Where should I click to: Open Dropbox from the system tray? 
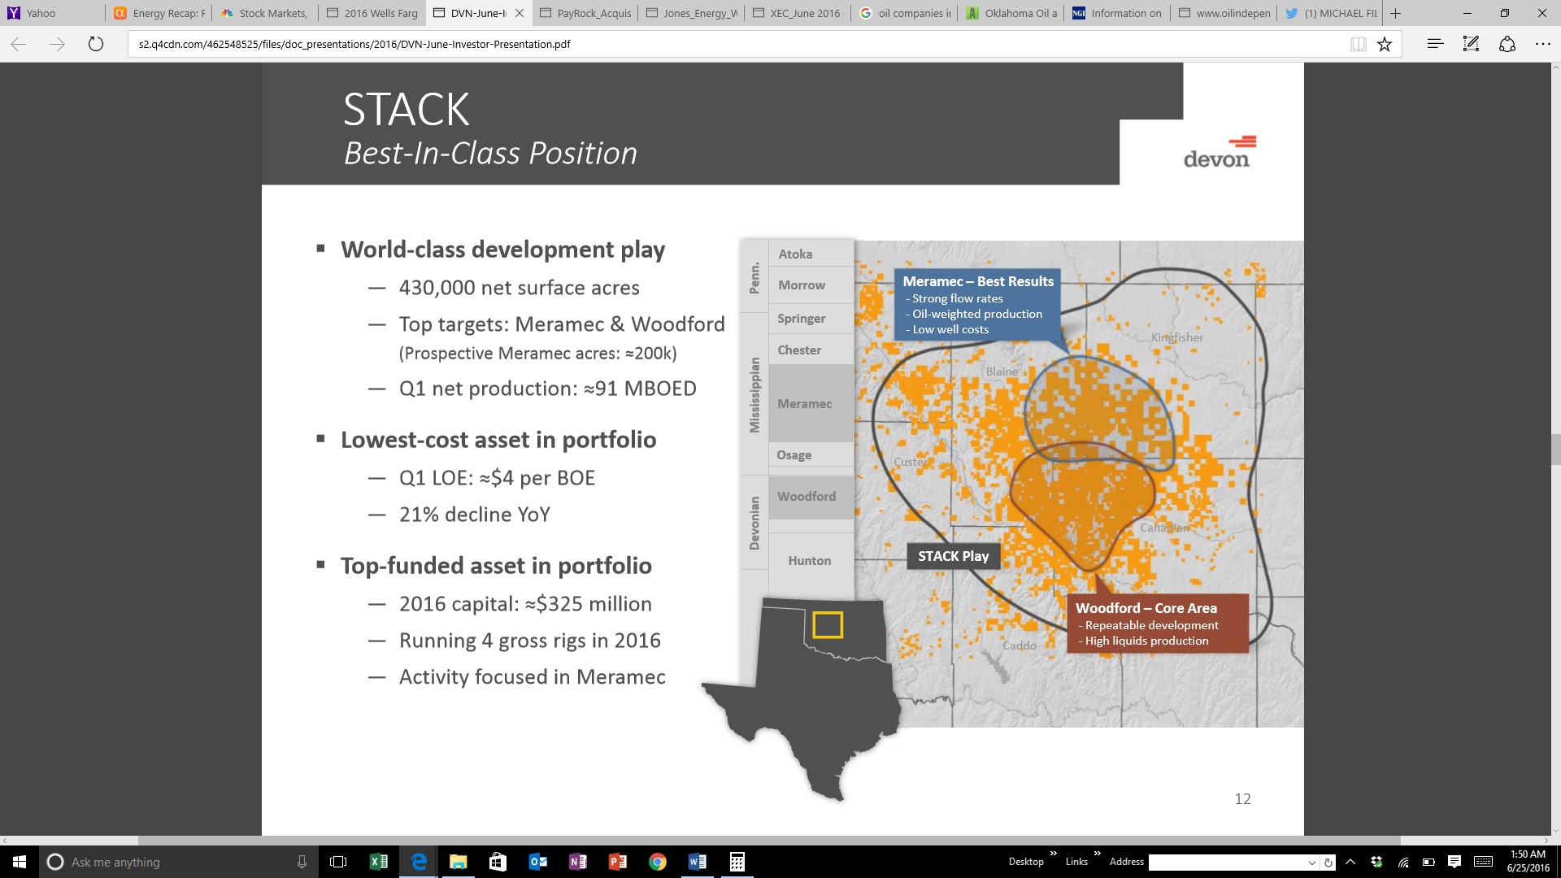[x=1376, y=862]
